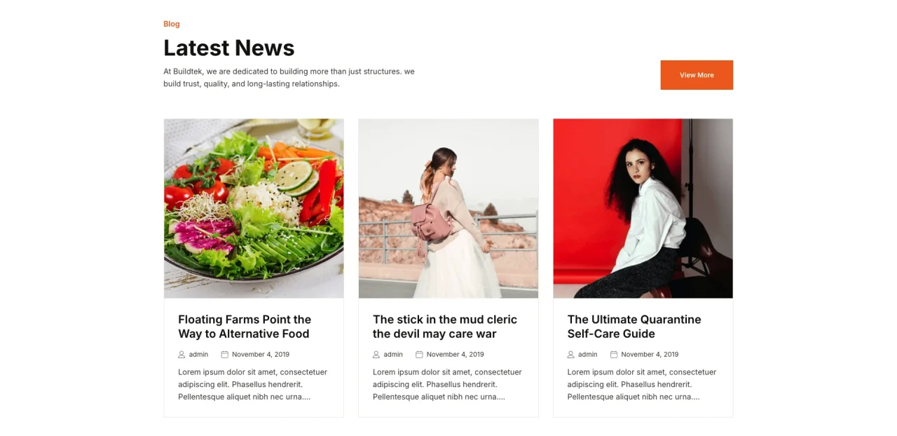Click the author user icon on stick in the mud post
This screenshot has width=897, height=436.
(x=376, y=355)
